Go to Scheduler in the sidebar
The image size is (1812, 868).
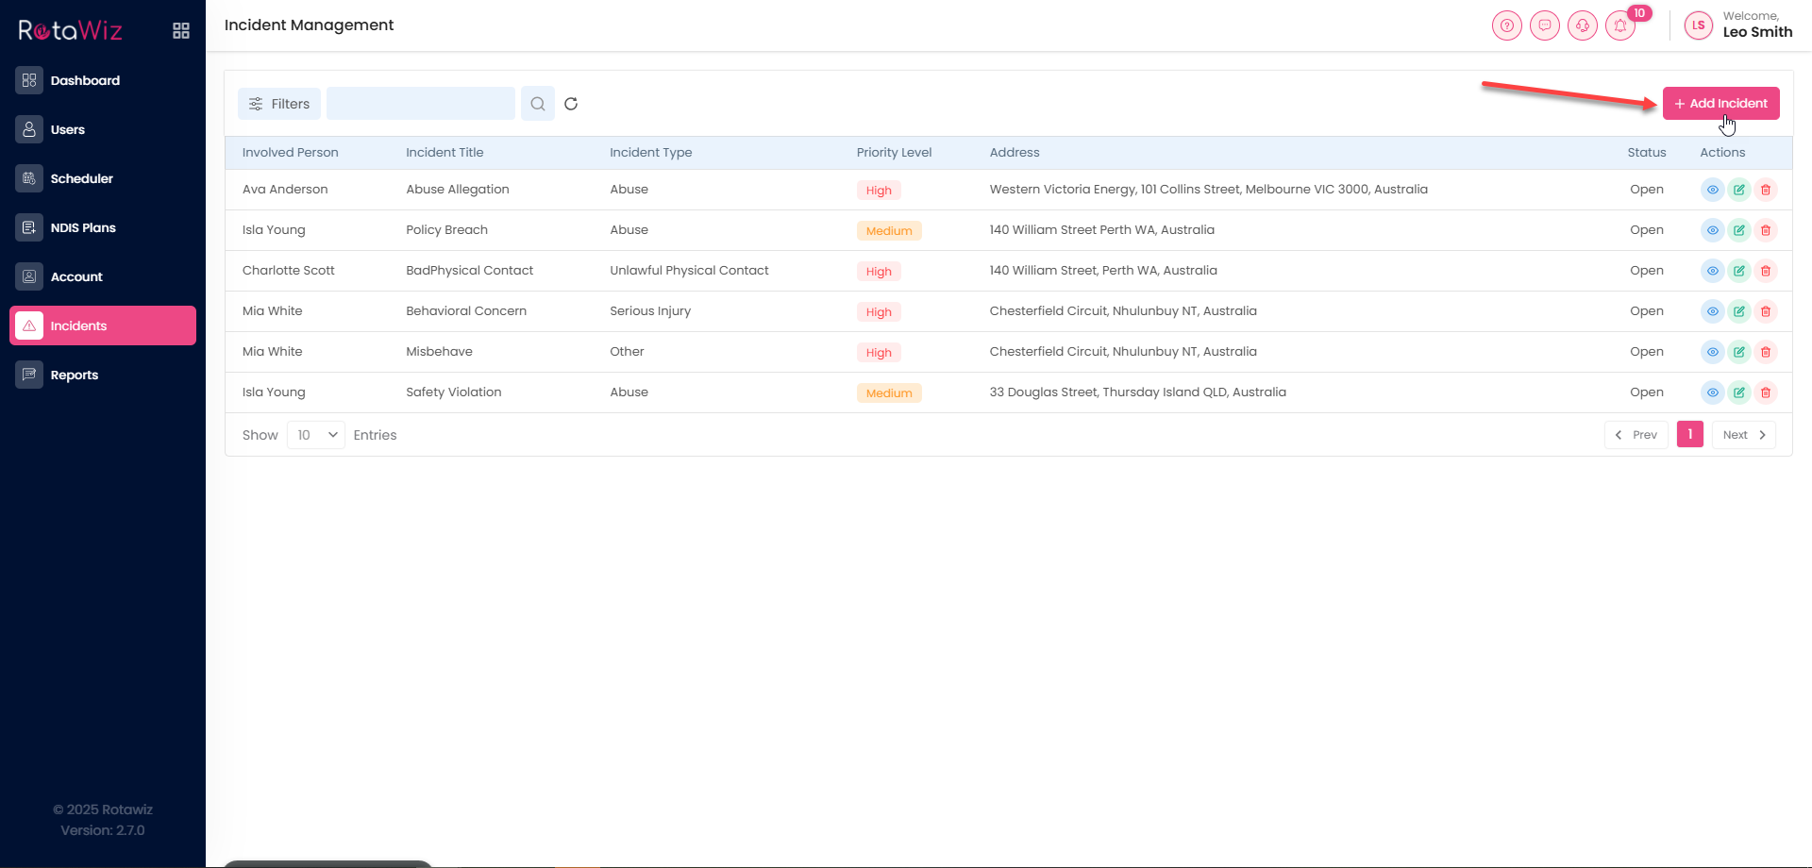click(x=81, y=178)
